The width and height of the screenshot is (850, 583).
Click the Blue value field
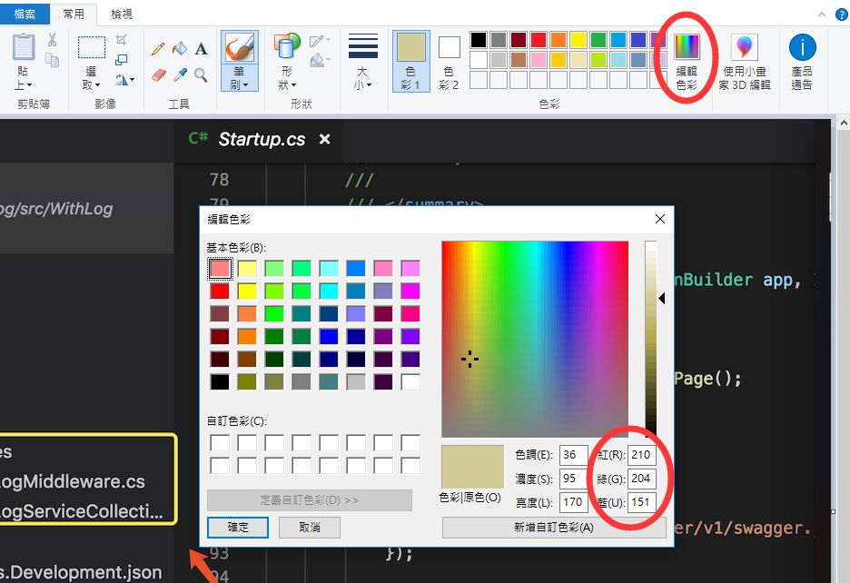pyautogui.click(x=642, y=502)
